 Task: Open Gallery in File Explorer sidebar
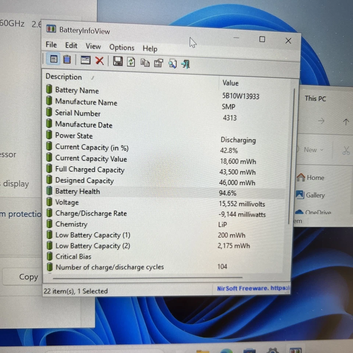[310, 195]
